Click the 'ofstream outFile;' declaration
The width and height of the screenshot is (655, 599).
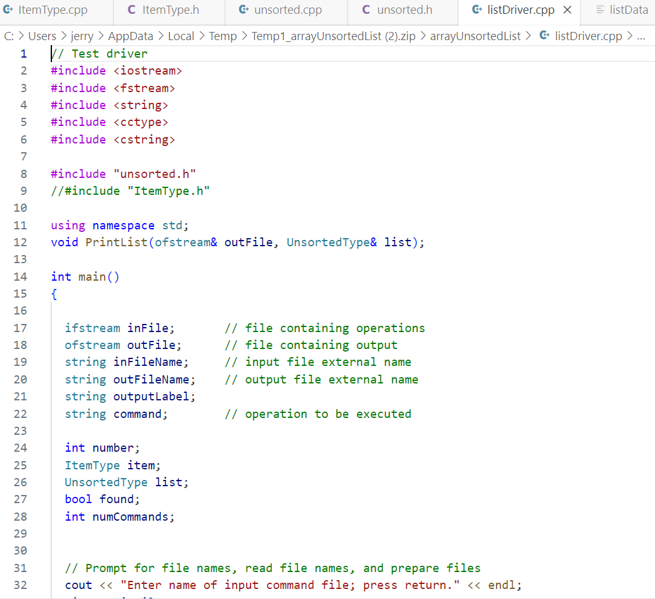[123, 345]
